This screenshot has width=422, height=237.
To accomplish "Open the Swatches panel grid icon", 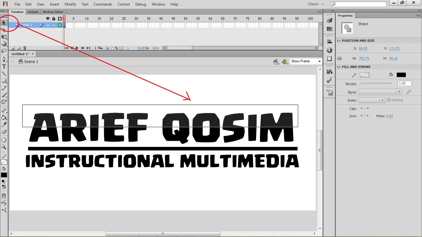I will click(x=330, y=29).
